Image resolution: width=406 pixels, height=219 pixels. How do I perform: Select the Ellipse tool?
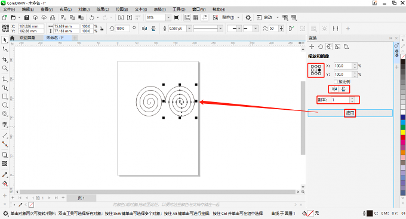[x=5, y=105]
